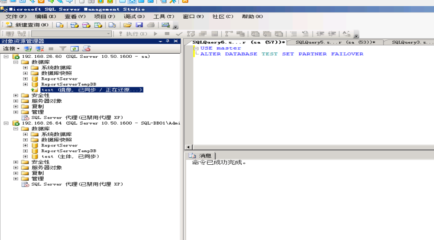Click ALTER DATABASE statement line in editor

[x=282, y=54]
